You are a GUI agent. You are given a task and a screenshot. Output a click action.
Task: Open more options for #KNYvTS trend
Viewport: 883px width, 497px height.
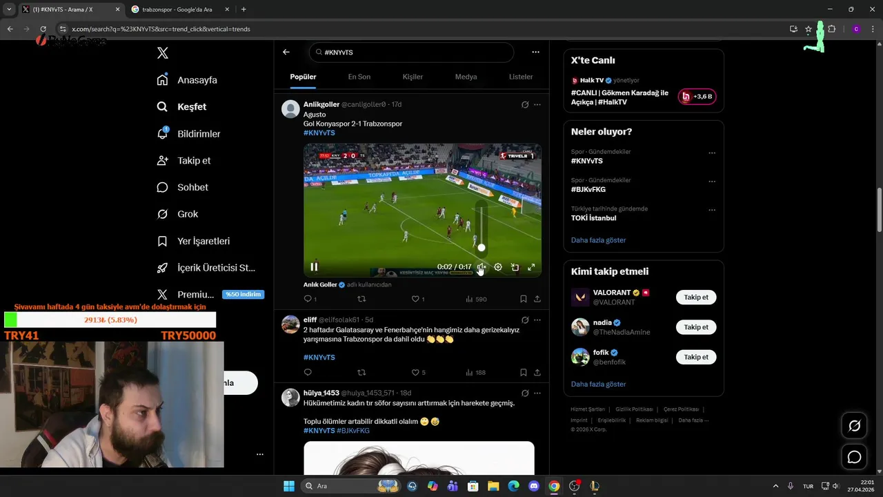712,153
